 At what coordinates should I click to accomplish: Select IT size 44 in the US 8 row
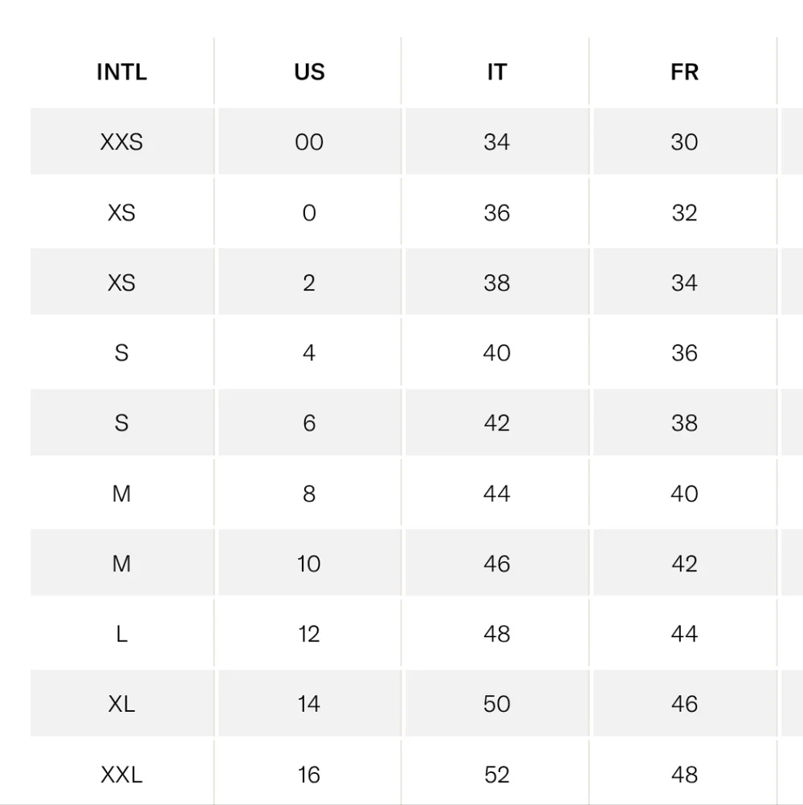tap(497, 494)
